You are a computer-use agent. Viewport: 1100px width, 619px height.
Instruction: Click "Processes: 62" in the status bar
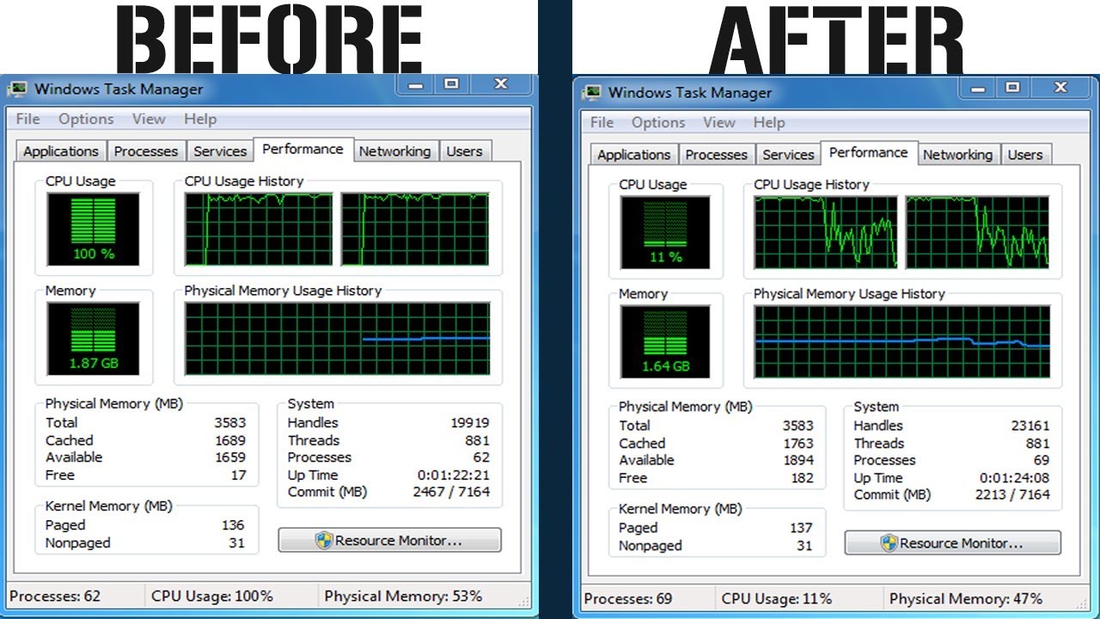click(55, 597)
